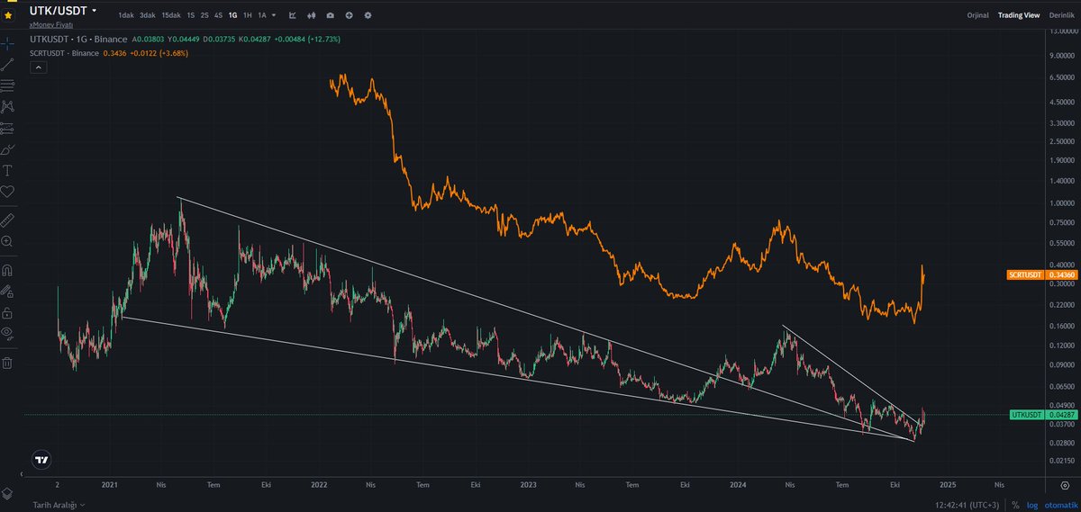Select the UTKUSDT · 1G · Binance legend title
This screenshot has height=512, width=1081.
78,40
